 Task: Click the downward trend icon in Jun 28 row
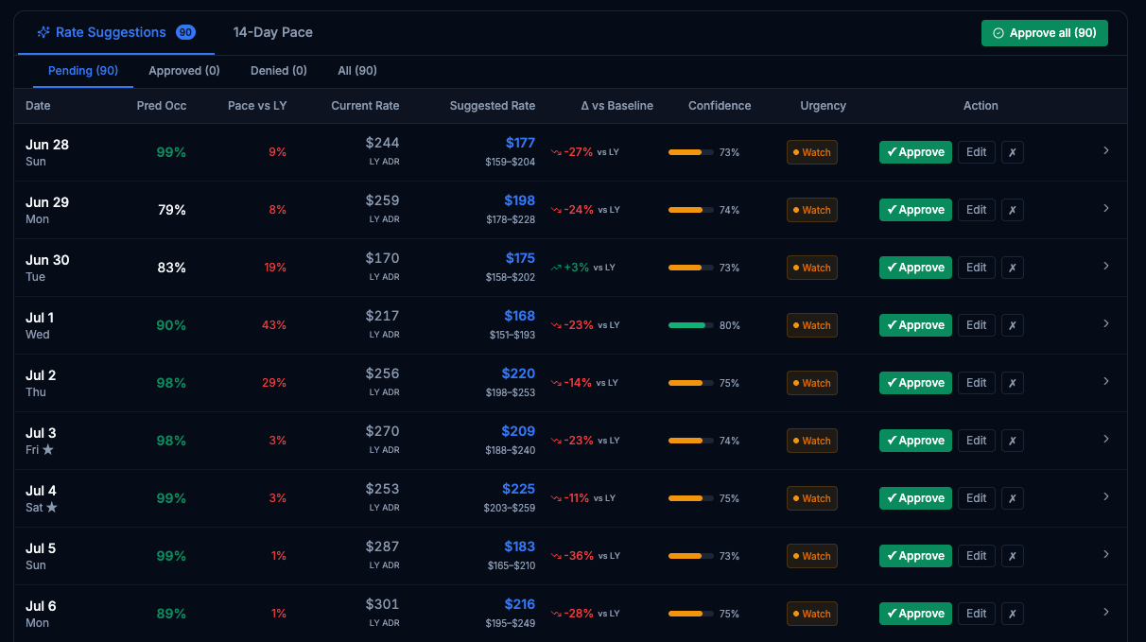(556, 152)
